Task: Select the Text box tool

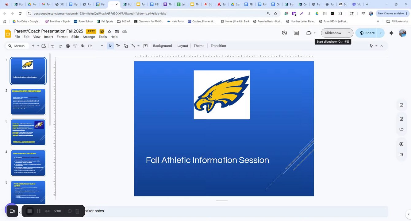Action: click(118, 46)
